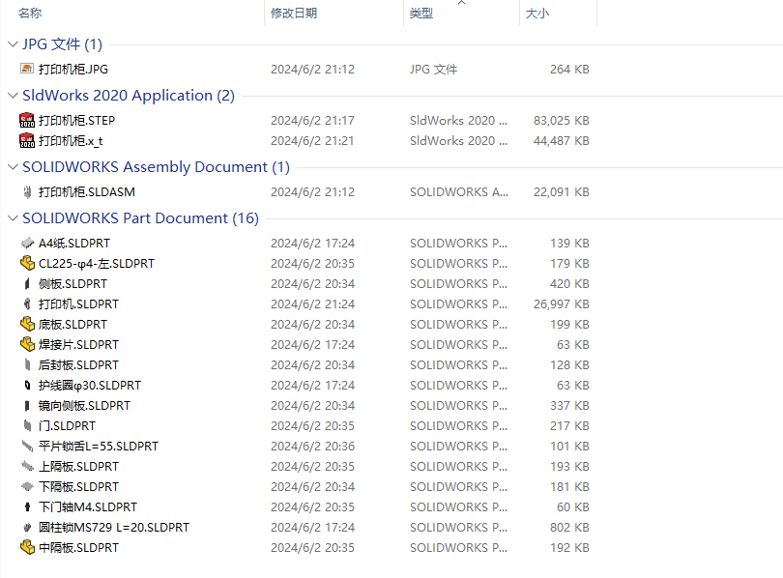This screenshot has height=578, width=783.
Task: Sort by the 类型 column header
Action: pos(461,13)
